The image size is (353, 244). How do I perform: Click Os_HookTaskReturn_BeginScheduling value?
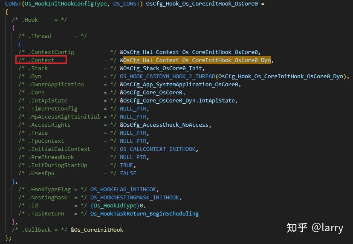145,214
